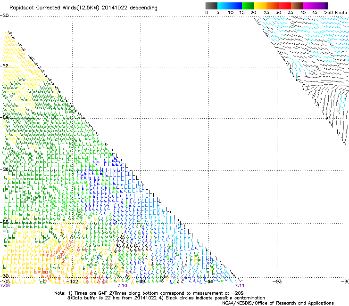
Task: Click the 'NOAA/NESDIS/Office of Research and Applications' credit
Action: tap(278, 303)
